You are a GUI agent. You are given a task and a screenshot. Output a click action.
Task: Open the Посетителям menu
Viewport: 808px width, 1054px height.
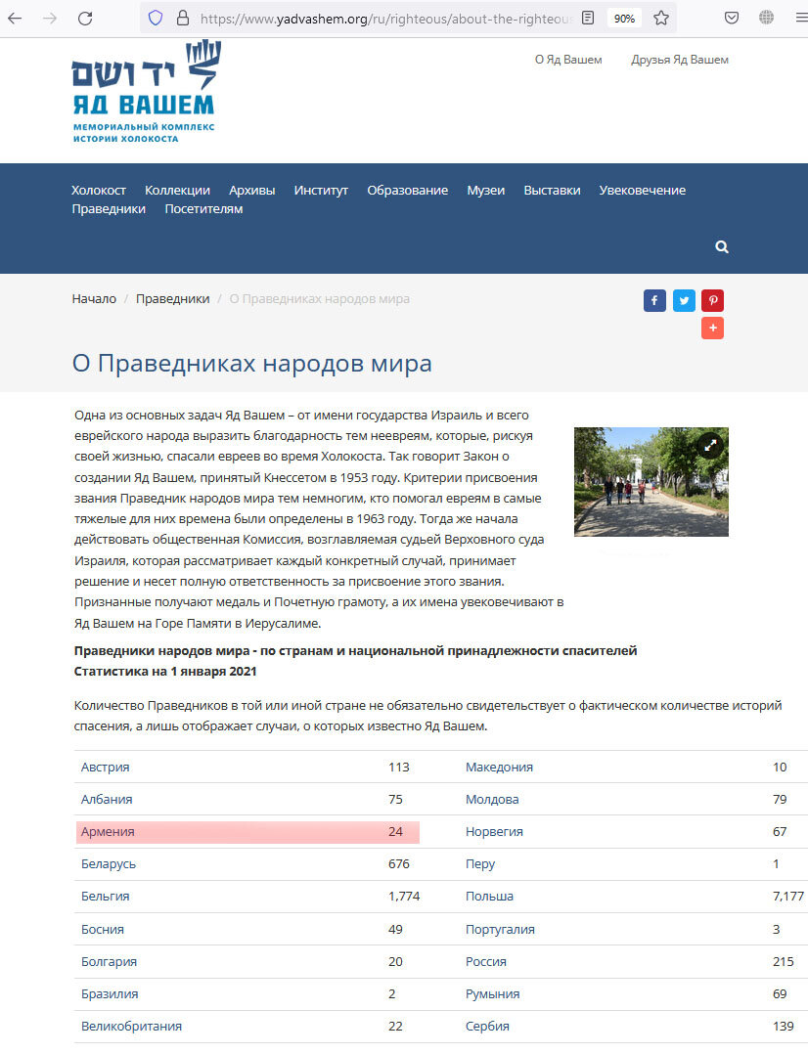click(203, 209)
